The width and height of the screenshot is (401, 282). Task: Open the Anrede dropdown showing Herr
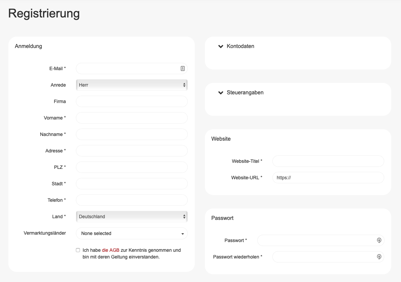click(132, 85)
